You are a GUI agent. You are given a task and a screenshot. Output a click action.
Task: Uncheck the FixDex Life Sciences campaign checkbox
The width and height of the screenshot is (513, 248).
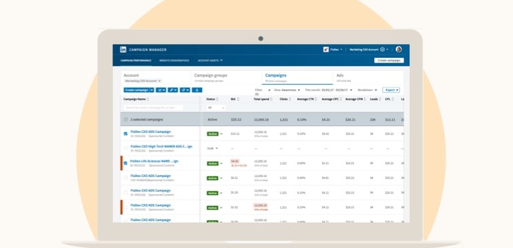pyautogui.click(x=125, y=163)
